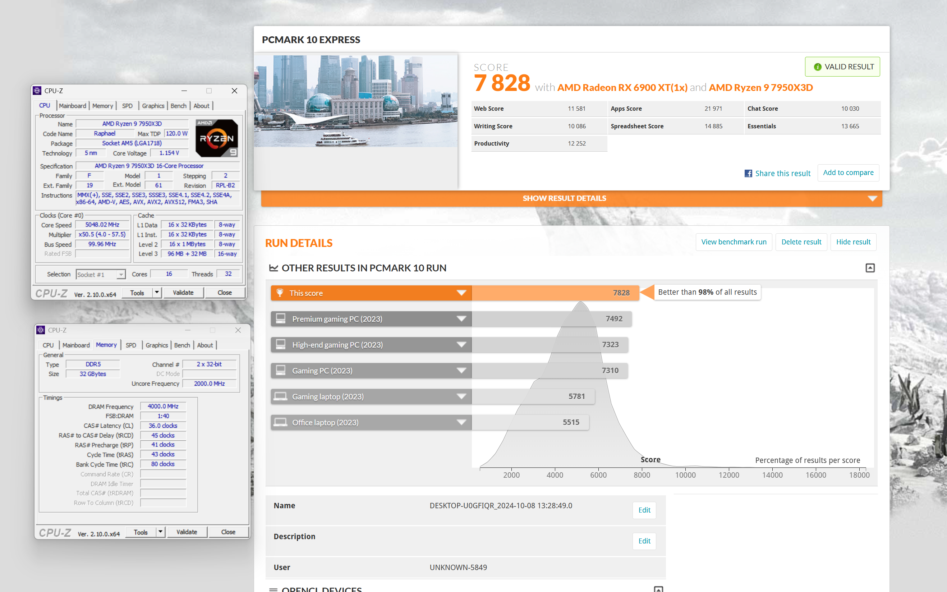Open SPD tab in Memory CPU-Z window

click(131, 345)
